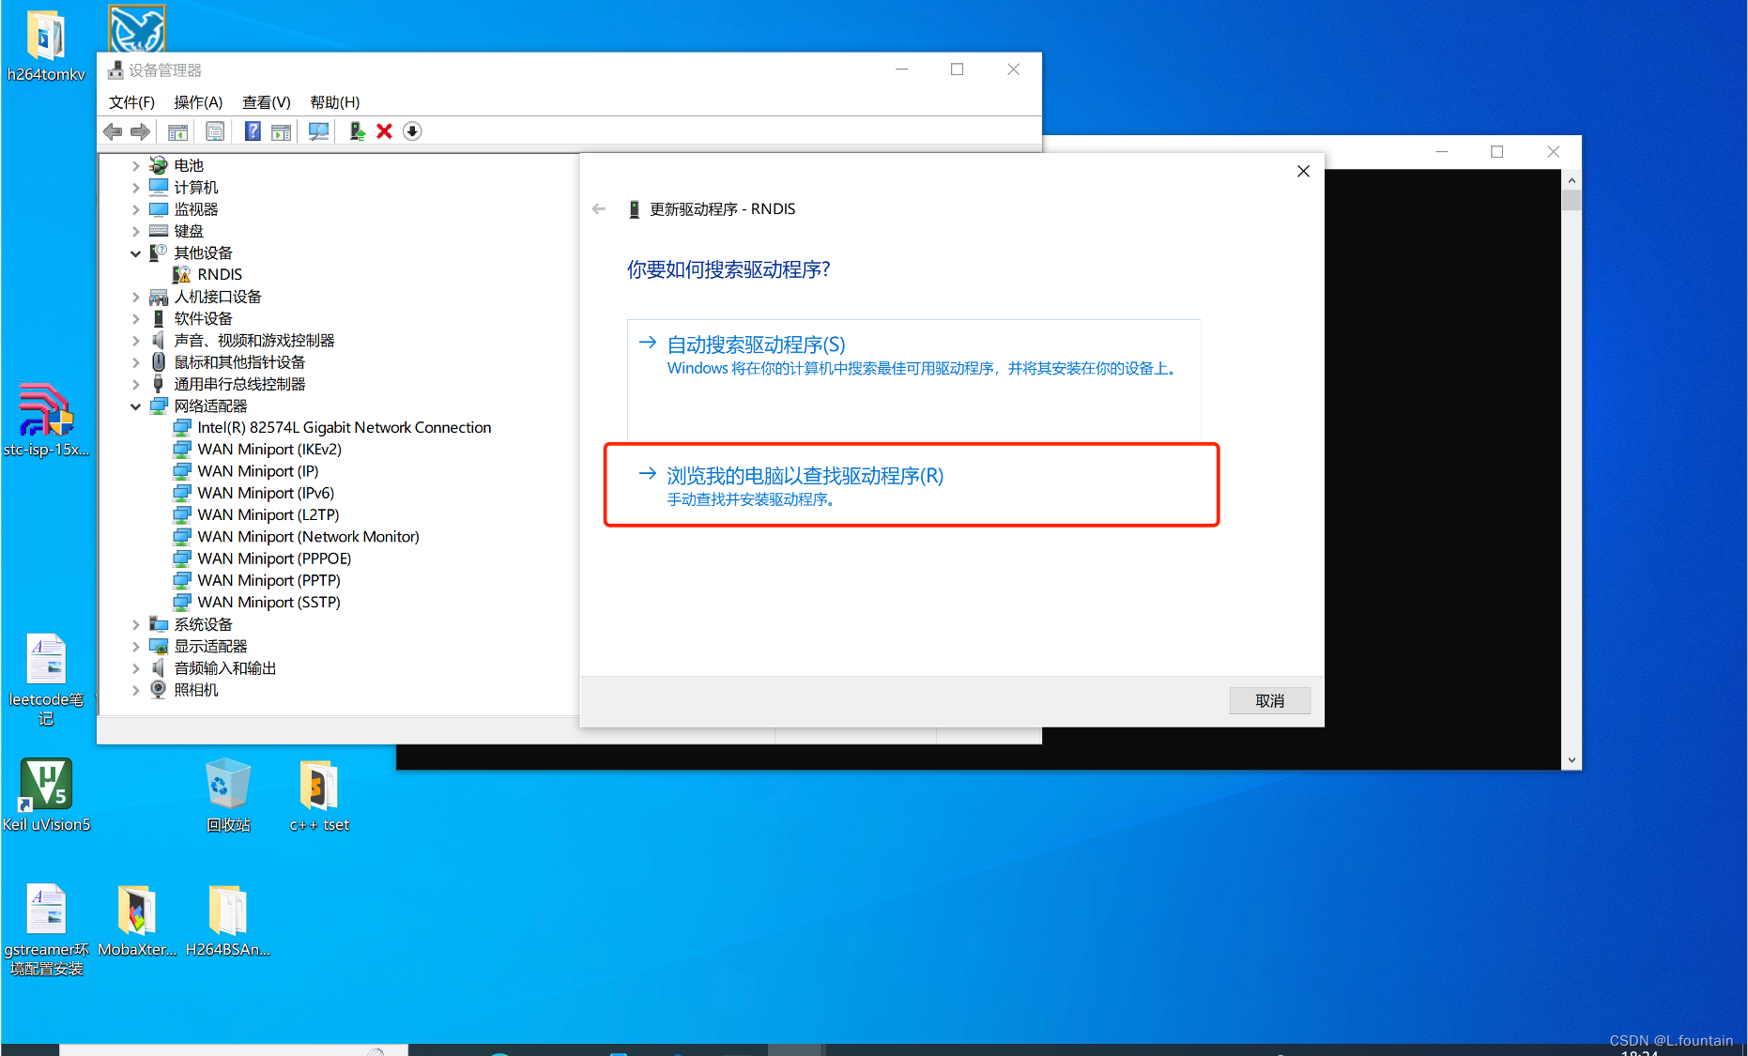1748x1056 pixels.
Task: Click the Properties toolbar icon
Action: point(215,131)
